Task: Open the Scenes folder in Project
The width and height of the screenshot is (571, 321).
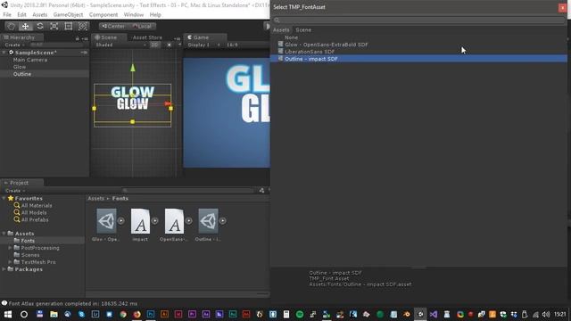Action: coord(29,255)
